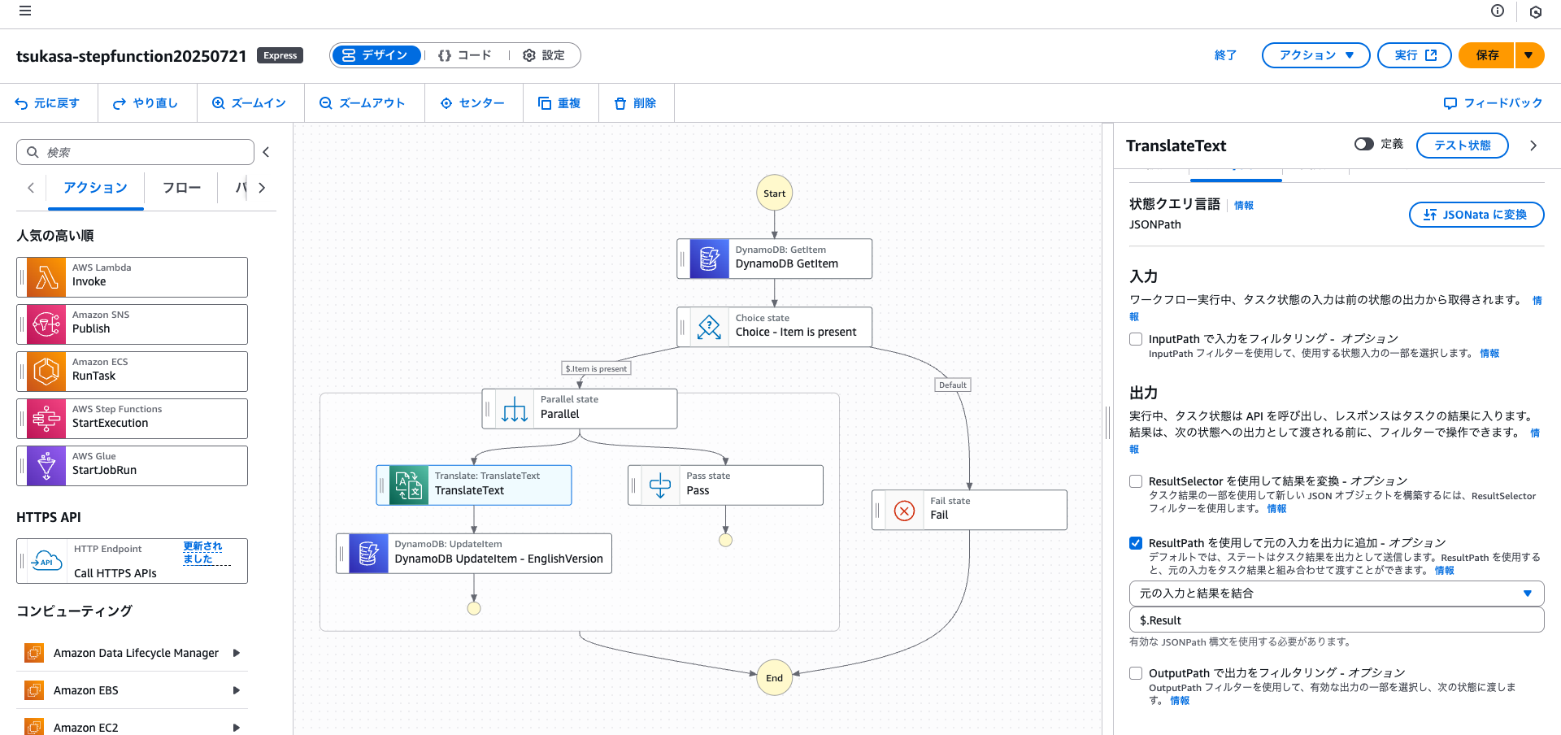
Task: Show next tabs with right chevron
Action: click(262, 188)
